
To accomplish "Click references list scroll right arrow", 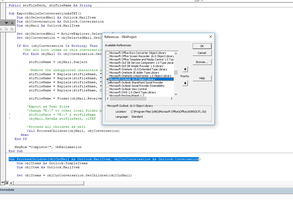I will click(171, 98).
